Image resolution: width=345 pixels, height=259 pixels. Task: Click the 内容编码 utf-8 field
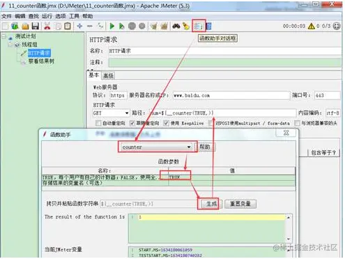[x=332, y=113]
